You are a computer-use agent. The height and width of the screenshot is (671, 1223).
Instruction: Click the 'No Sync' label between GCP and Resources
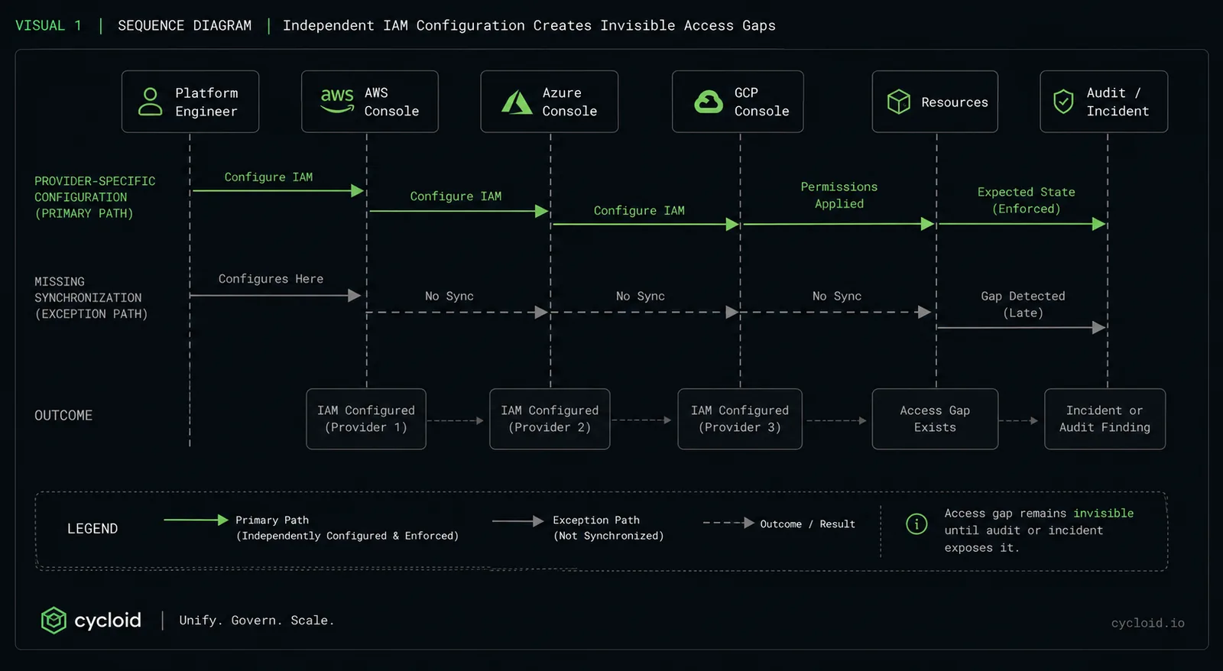point(837,296)
